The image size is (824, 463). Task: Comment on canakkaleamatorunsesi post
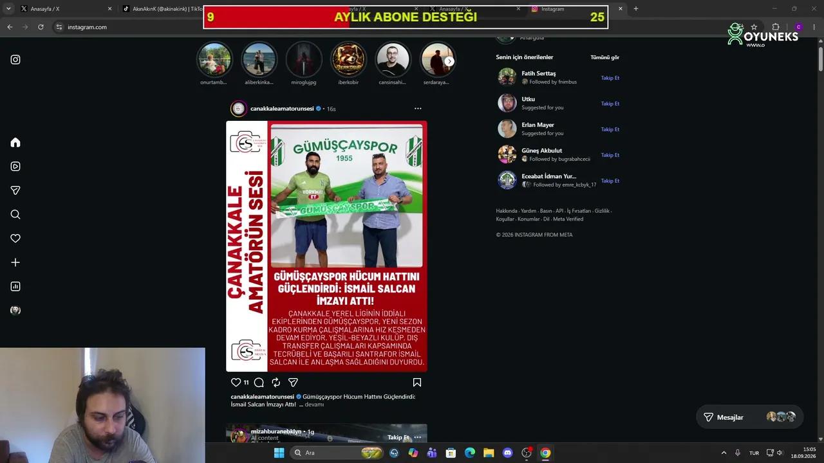[x=259, y=382]
